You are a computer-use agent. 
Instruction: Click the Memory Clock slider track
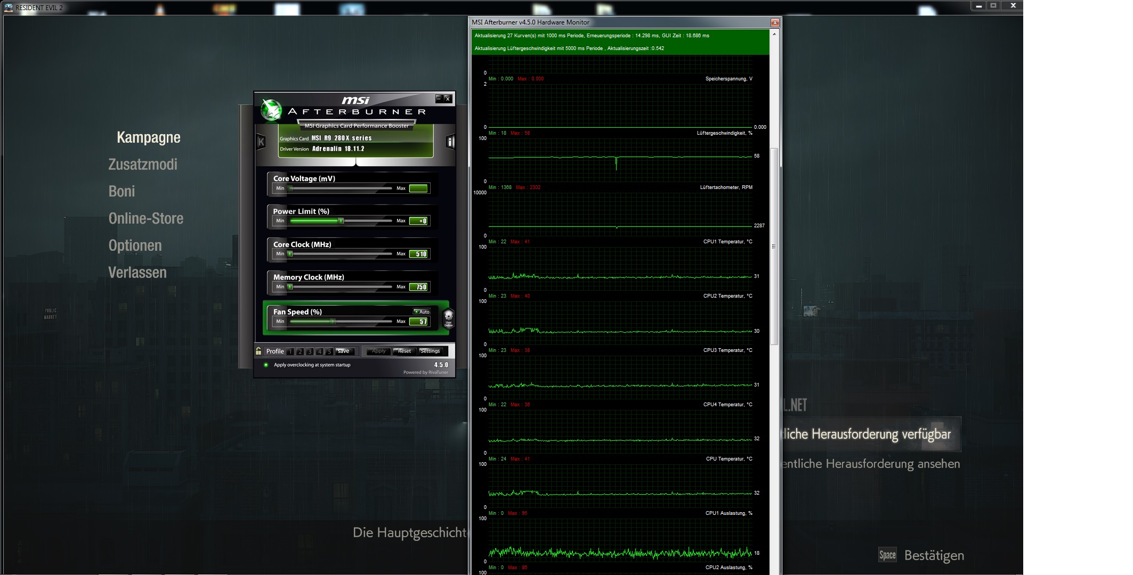point(341,287)
